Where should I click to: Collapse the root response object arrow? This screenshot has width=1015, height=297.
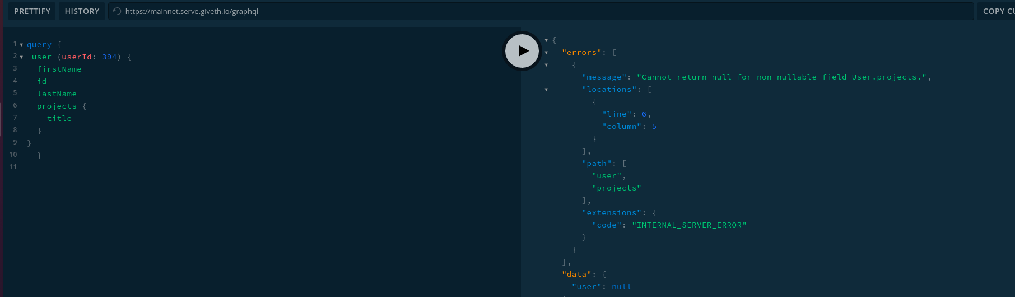click(x=546, y=40)
